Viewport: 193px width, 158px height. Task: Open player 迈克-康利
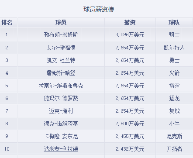[x=61, y=111]
